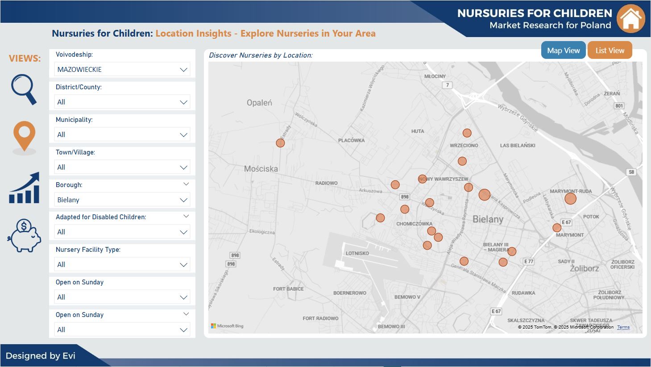Switch to Map View
651x367 pixels.
click(x=564, y=50)
